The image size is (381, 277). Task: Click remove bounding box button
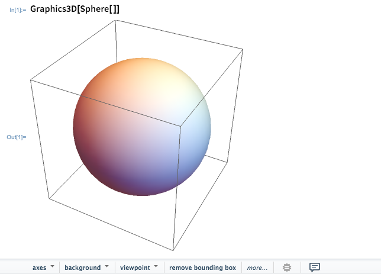(203, 268)
